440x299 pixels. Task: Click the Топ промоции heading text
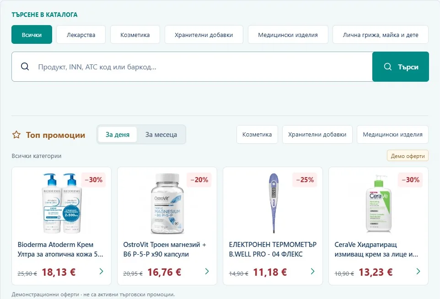[55, 135]
